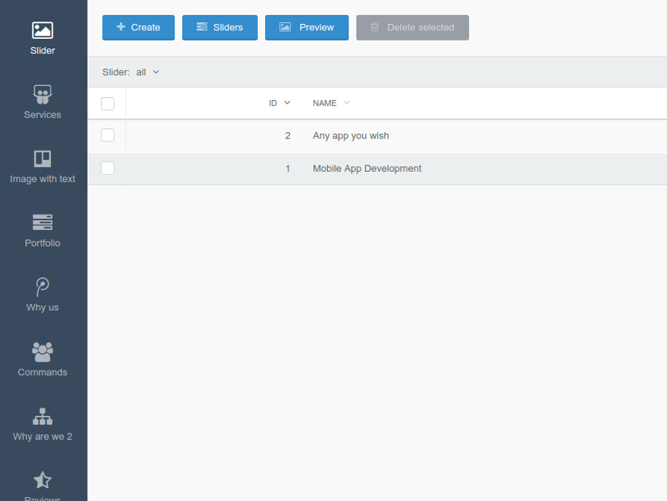Open the Services section icon

click(x=42, y=95)
